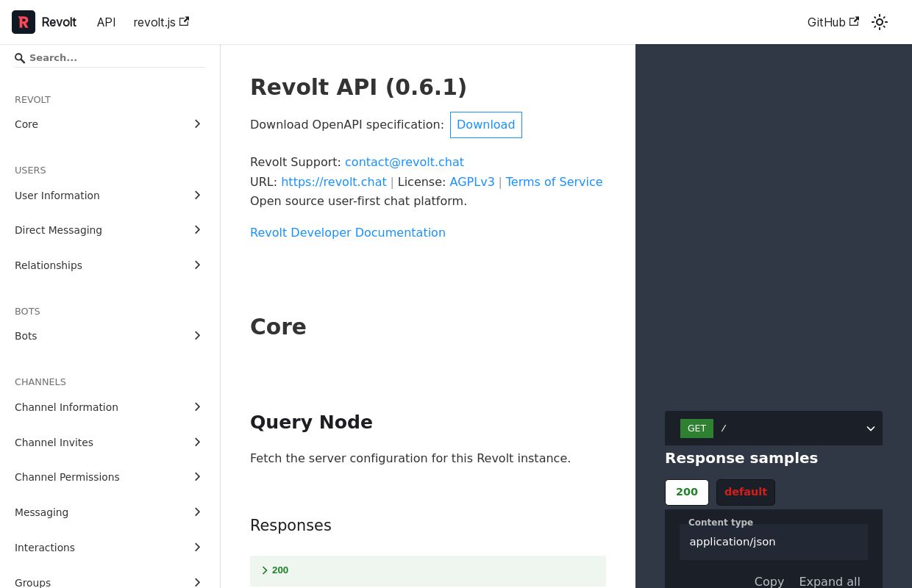Click the GET method badge
Image resolution: width=912 pixels, height=588 pixels.
click(697, 429)
